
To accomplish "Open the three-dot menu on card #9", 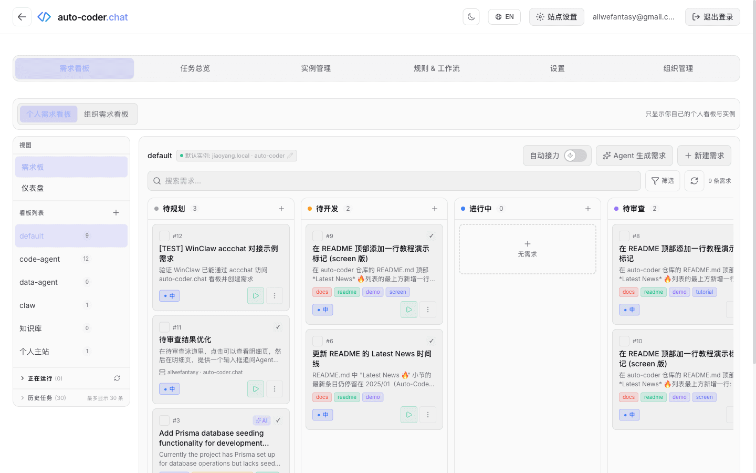I will 428,310.
